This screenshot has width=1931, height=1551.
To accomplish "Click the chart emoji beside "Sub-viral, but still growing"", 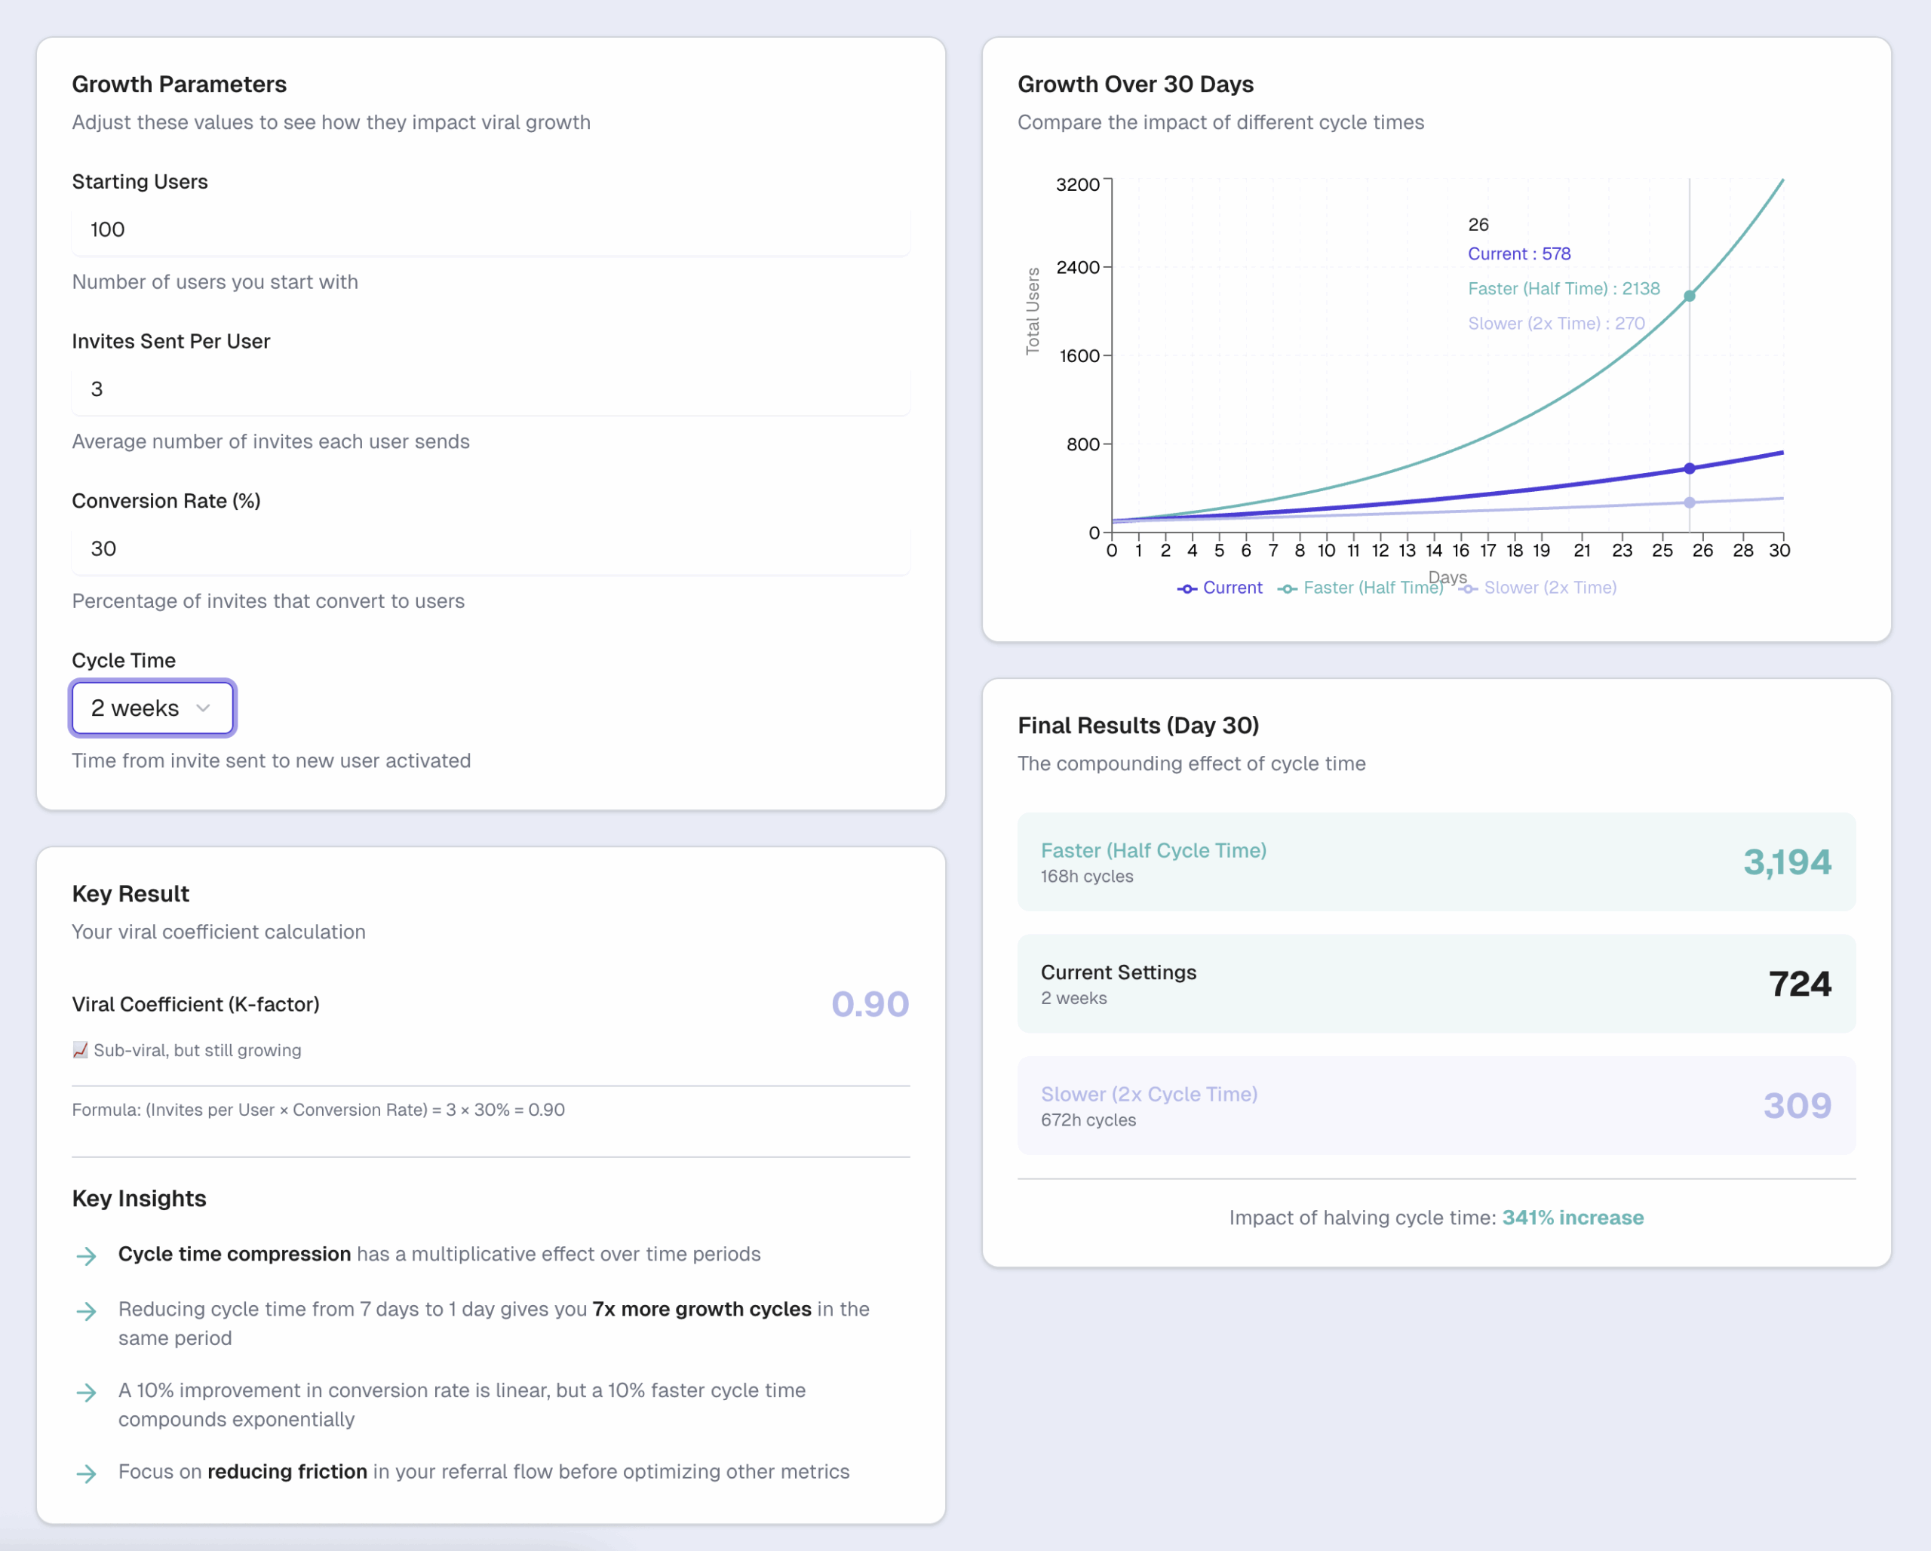I will 80,1049.
